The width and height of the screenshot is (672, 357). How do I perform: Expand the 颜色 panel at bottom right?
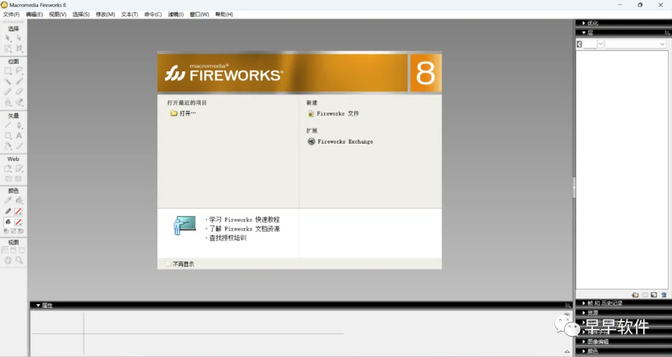click(x=584, y=351)
